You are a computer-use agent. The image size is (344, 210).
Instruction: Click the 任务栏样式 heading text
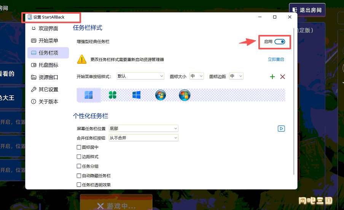pyautogui.click(x=88, y=28)
